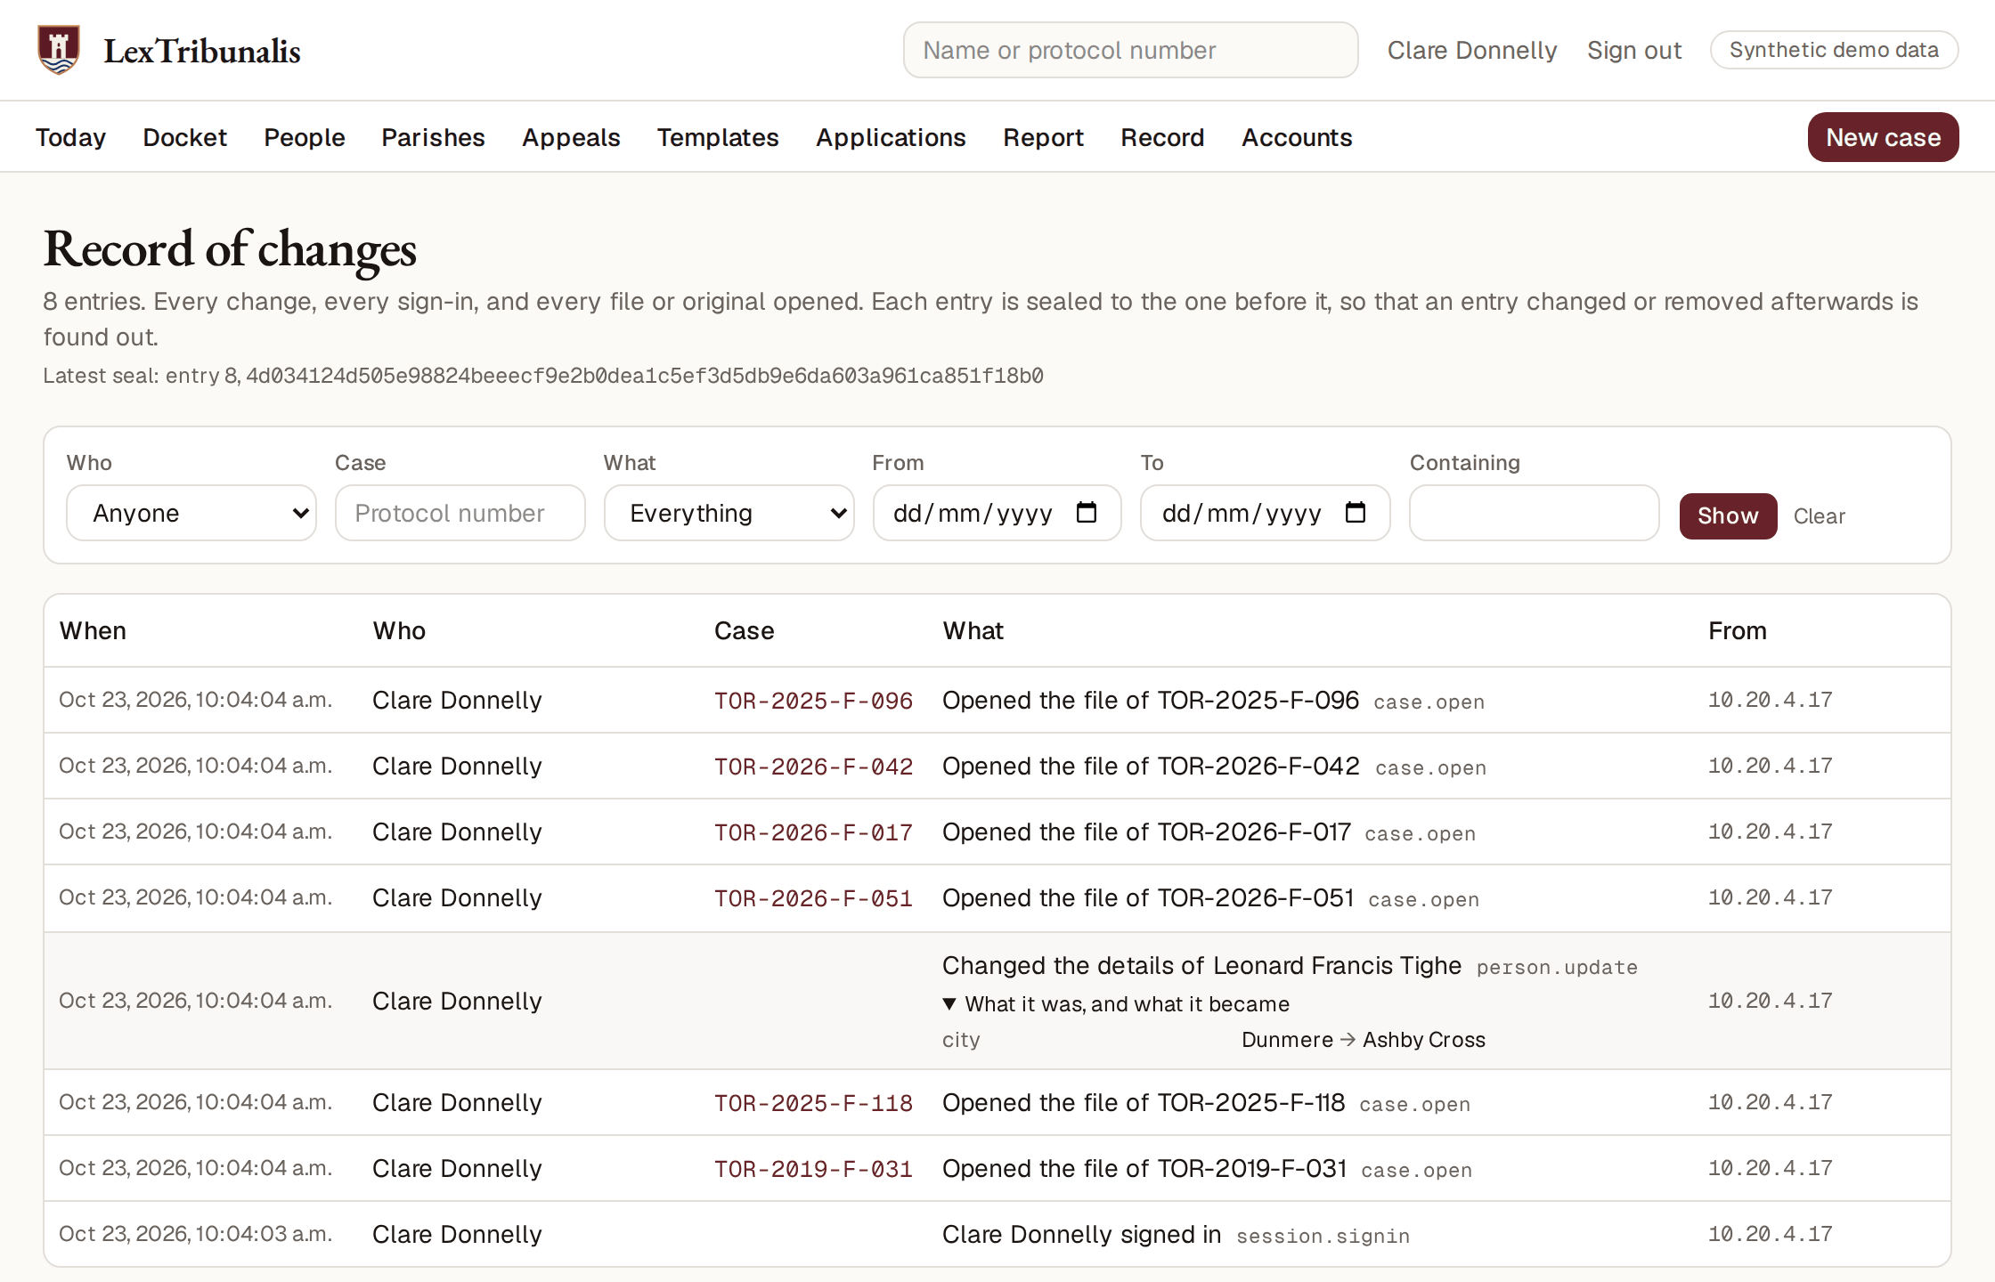Open case link TOR-2019-F-031
Viewport: 1995px width, 1282px height.
[x=813, y=1169]
